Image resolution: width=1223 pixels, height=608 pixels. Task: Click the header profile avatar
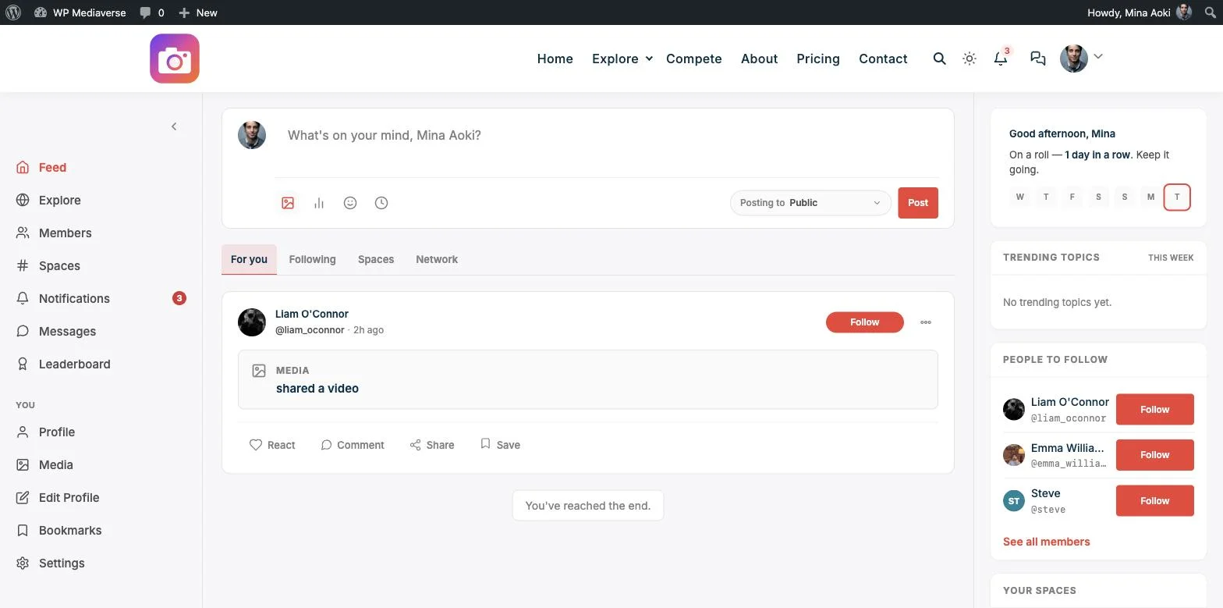click(1074, 59)
